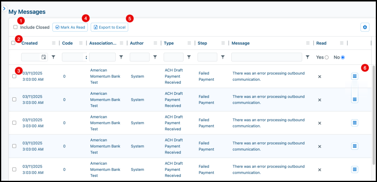Open the Author column menu icon
377x182 pixels.
(156, 43)
